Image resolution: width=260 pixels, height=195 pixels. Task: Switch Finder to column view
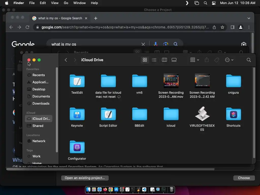pos(164,60)
